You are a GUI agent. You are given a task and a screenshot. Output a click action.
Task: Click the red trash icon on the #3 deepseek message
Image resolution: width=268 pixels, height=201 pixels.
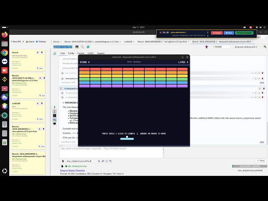tap(264, 88)
